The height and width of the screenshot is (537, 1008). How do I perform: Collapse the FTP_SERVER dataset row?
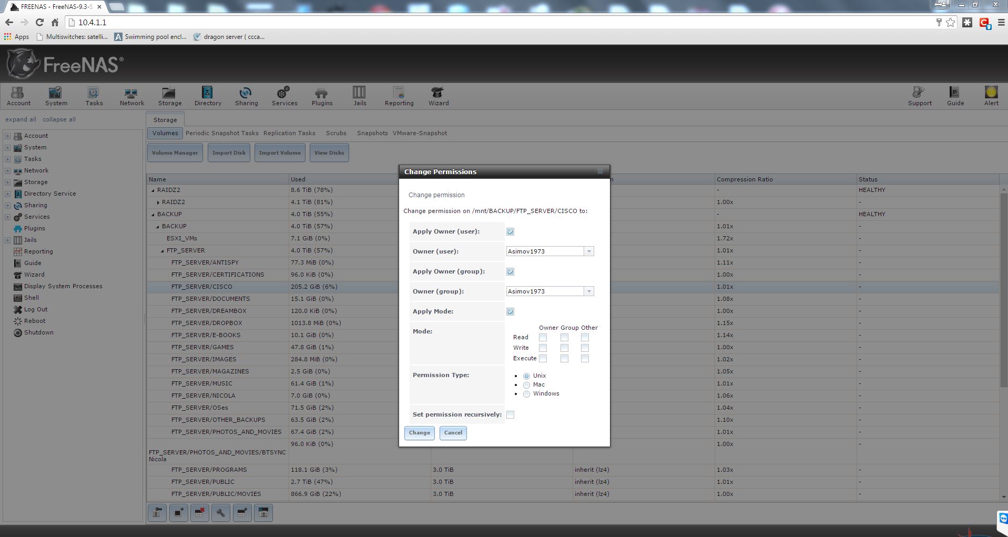tap(162, 251)
